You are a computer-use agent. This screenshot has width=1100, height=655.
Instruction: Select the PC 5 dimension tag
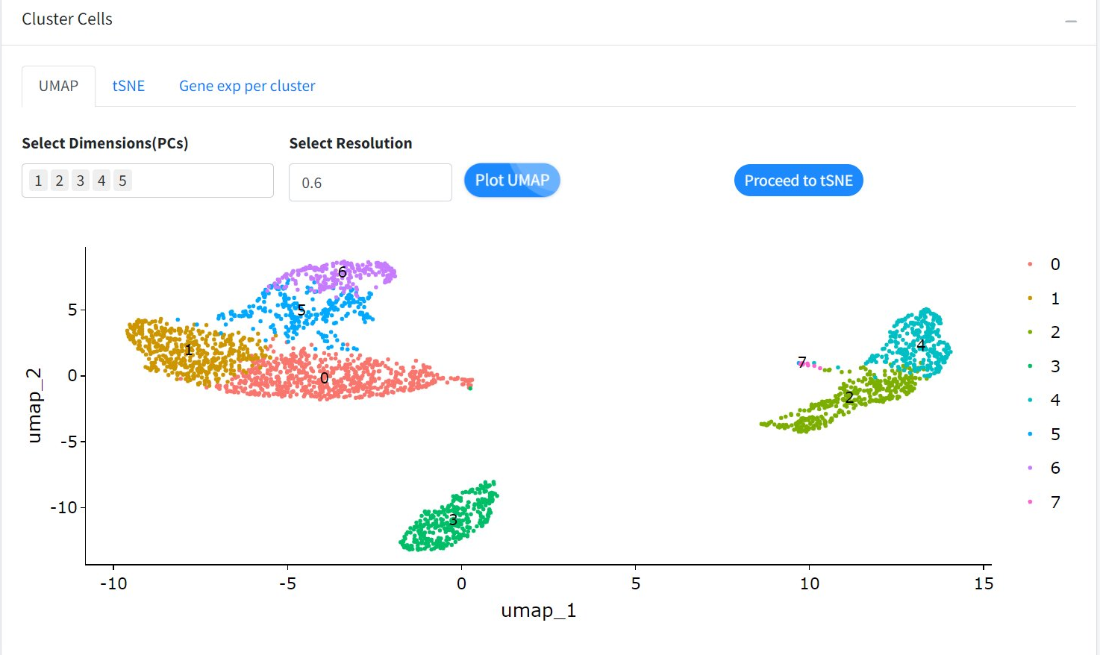[122, 181]
